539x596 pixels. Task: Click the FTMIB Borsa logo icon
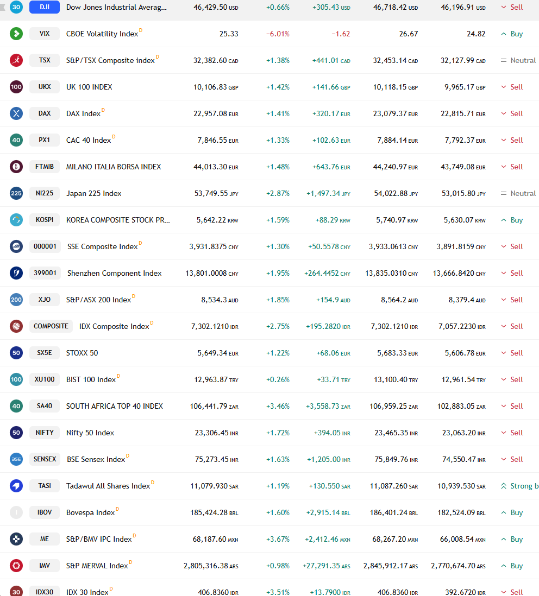tap(16, 167)
